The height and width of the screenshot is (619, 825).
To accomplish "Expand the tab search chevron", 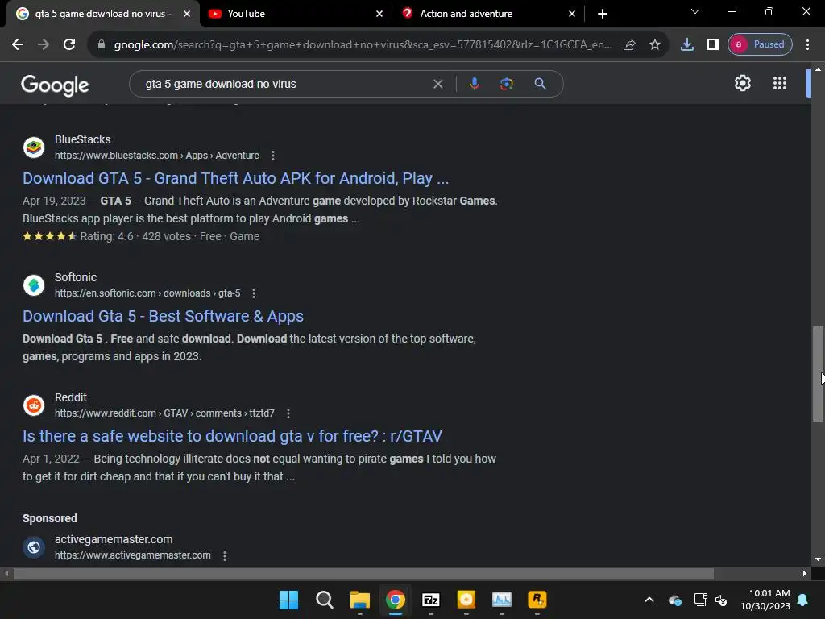I will [695, 11].
